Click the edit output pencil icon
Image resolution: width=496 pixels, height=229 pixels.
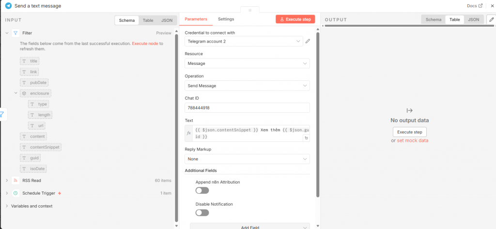coord(492,19)
